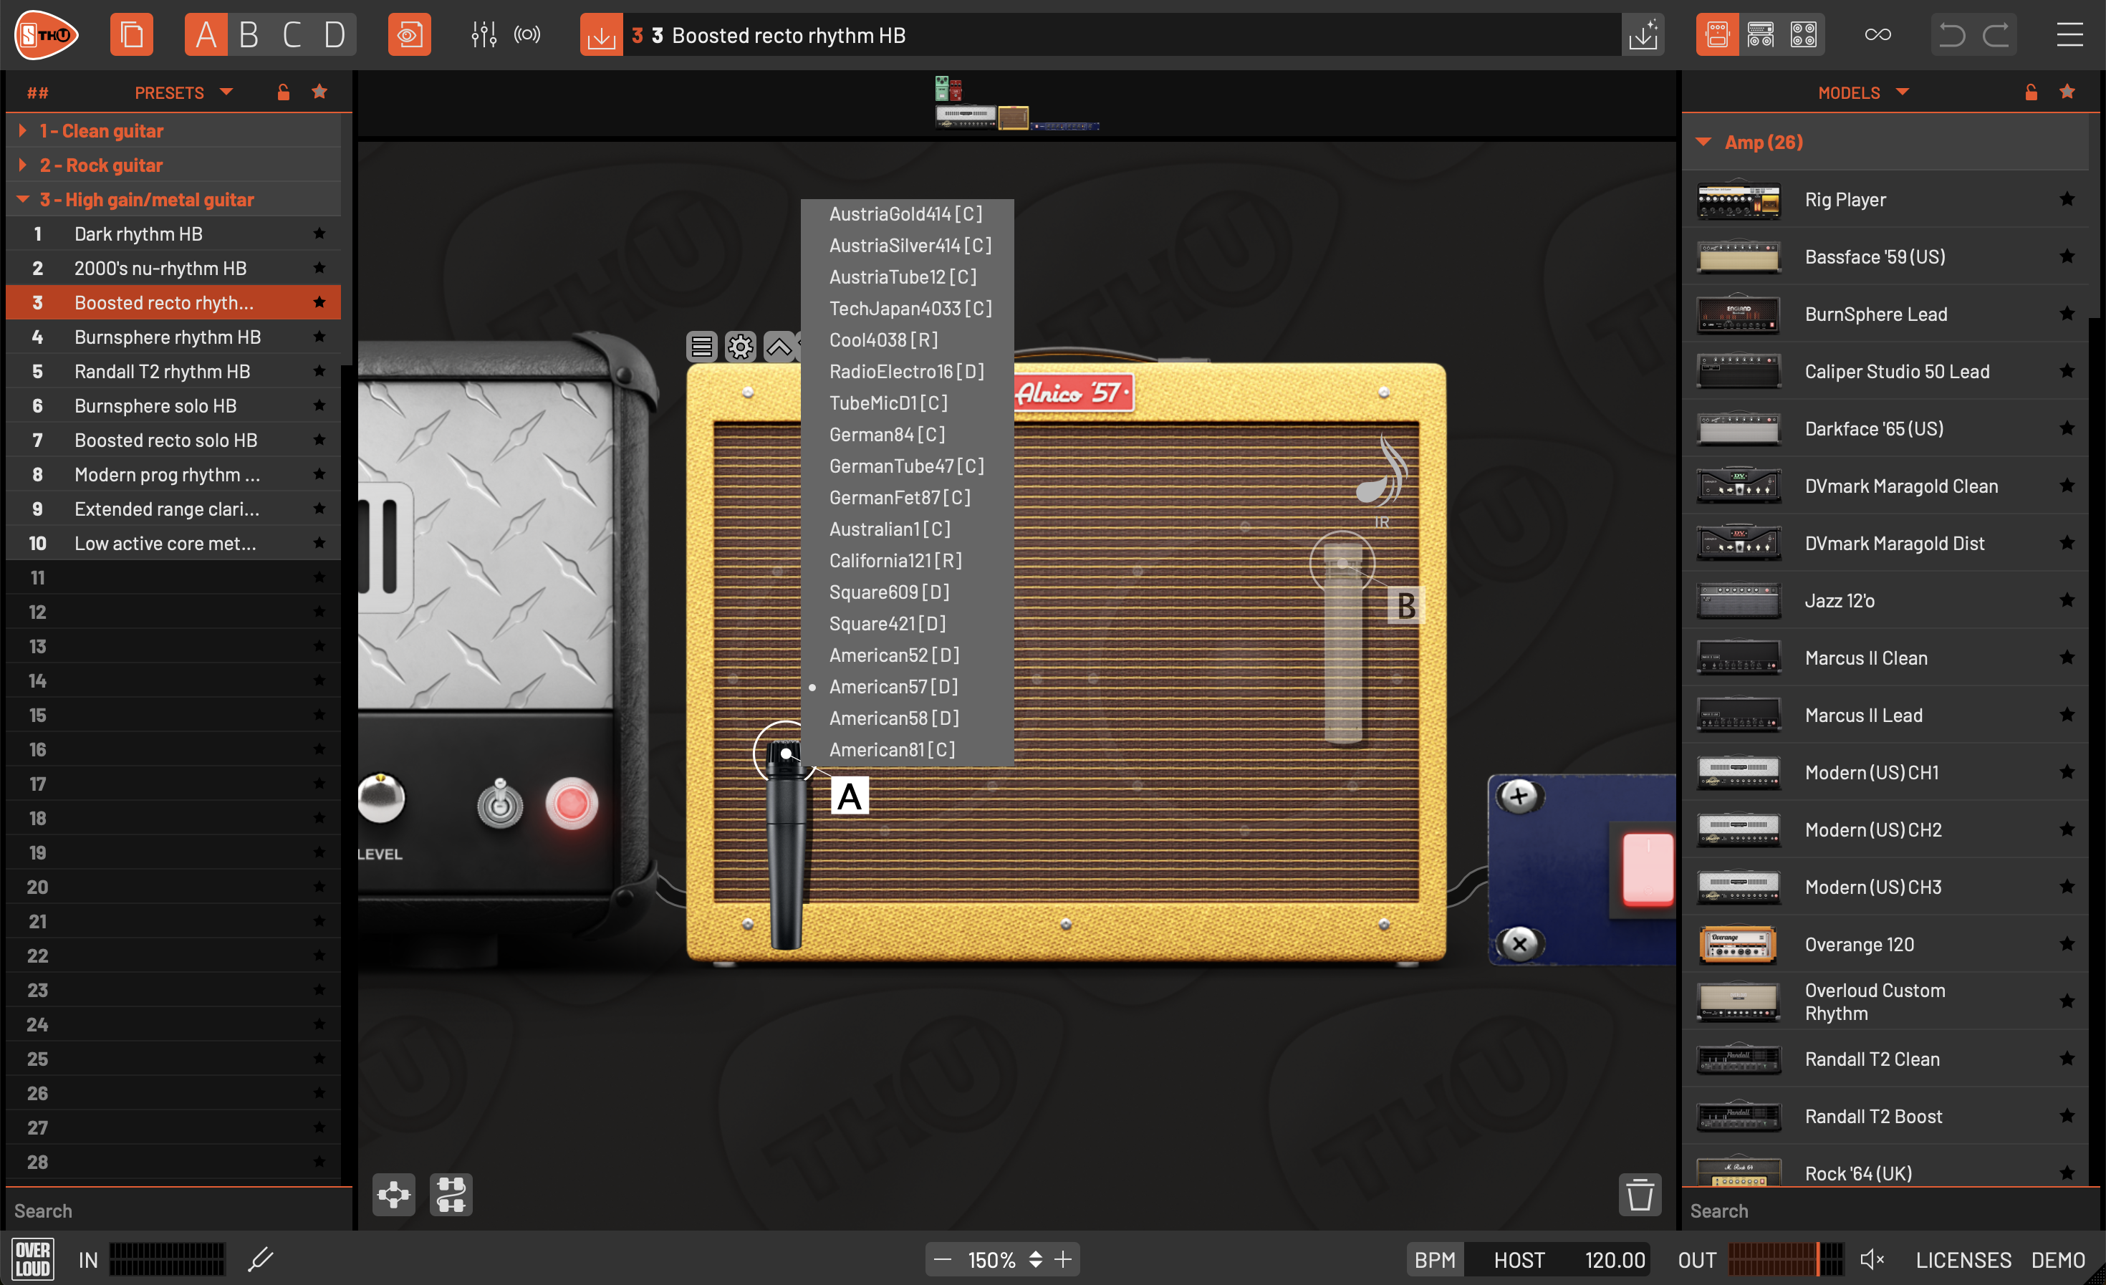This screenshot has height=1285, width=2106.
Task: Click the save preset download icon
Action: click(601, 35)
